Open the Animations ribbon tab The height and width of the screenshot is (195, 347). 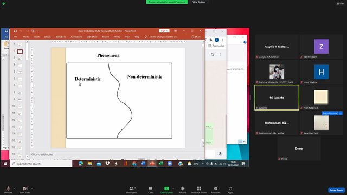click(76, 37)
